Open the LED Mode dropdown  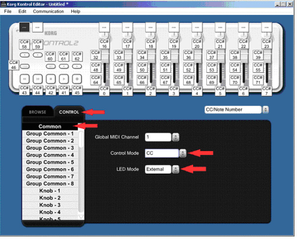click(175, 170)
